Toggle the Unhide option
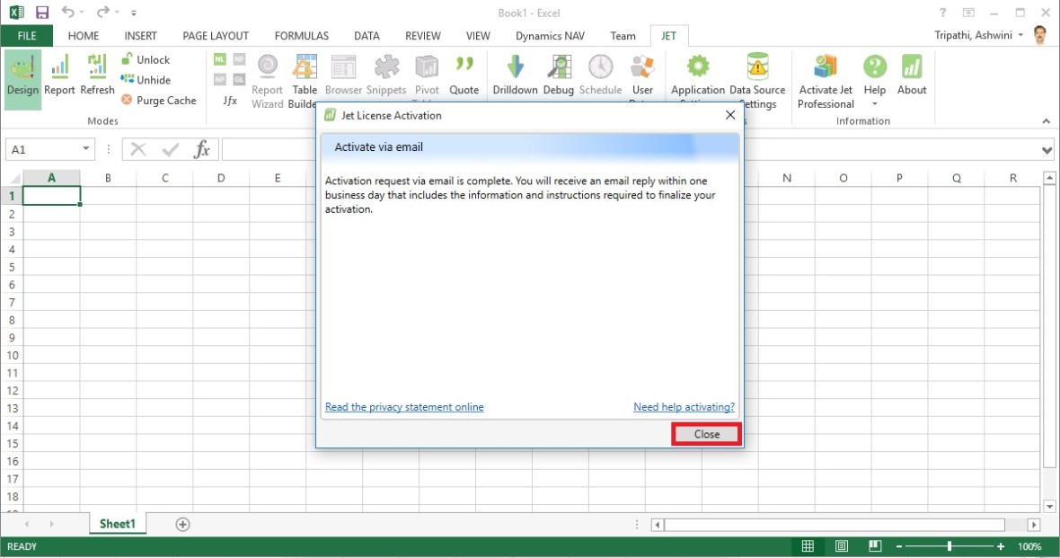 point(145,80)
